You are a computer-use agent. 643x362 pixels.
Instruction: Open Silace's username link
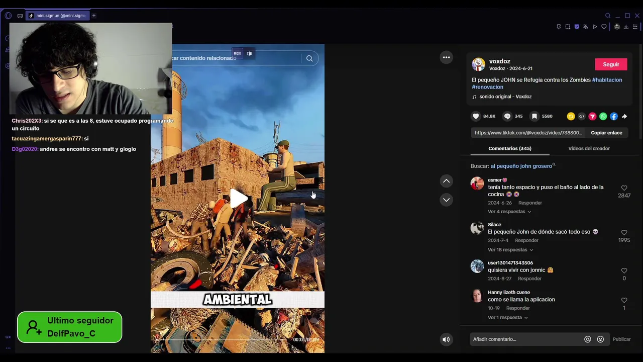pos(494,225)
